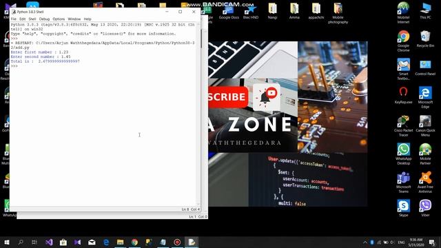
Task: Click the last shell prompt line
Action: 14,66
